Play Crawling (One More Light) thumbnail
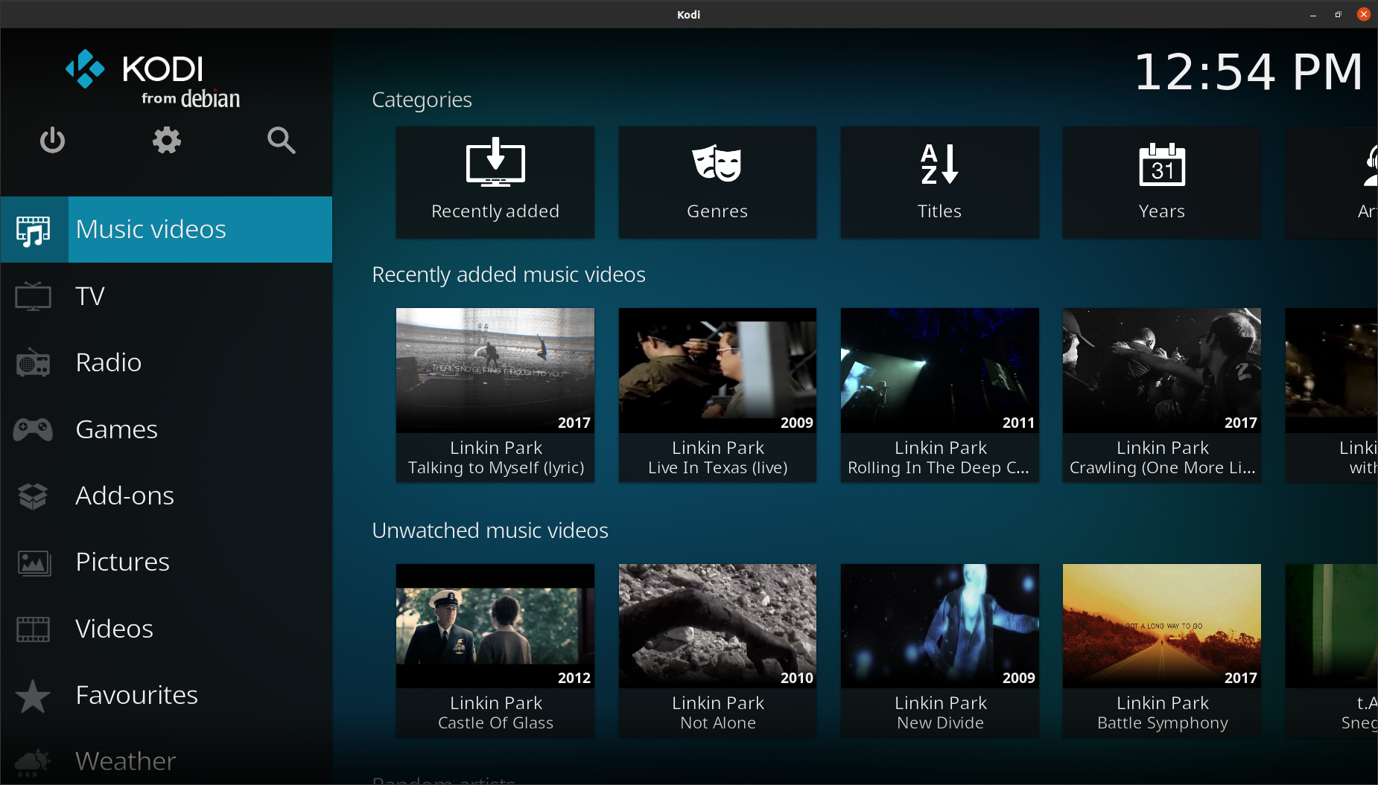Screen dimensions: 1378x785 [1162, 371]
